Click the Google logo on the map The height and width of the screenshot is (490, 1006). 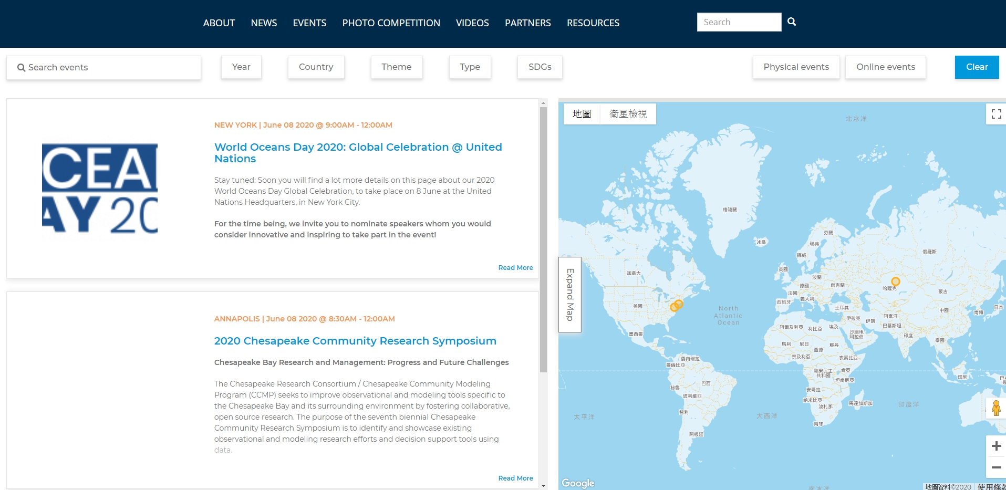coord(578,482)
